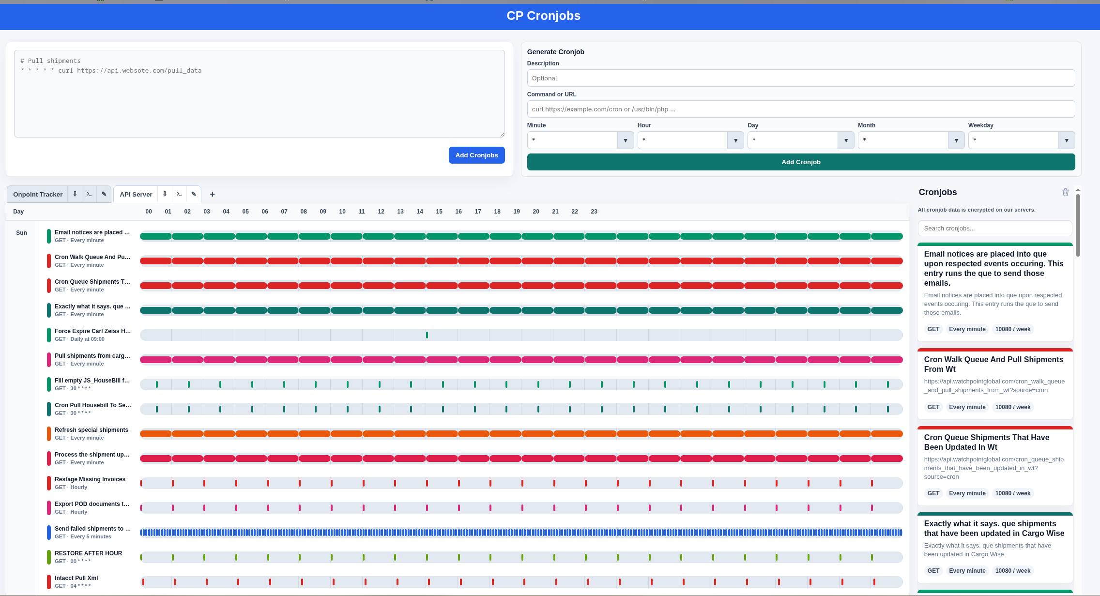The image size is (1100, 596).
Task: Click the Search cronjobs field
Action: coord(995,229)
